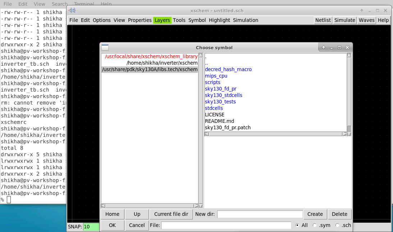The height and width of the screenshot is (232, 393).
Task: Click the Layers menu item
Action: pyautogui.click(x=162, y=20)
